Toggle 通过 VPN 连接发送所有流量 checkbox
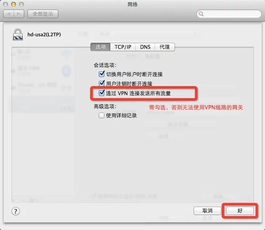Image resolution: width=265 pixels, height=230 pixels. pyautogui.click(x=102, y=93)
